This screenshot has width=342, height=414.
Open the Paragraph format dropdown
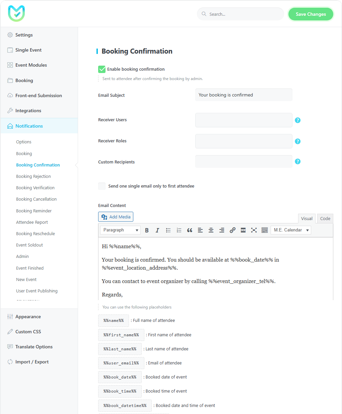[x=120, y=230]
